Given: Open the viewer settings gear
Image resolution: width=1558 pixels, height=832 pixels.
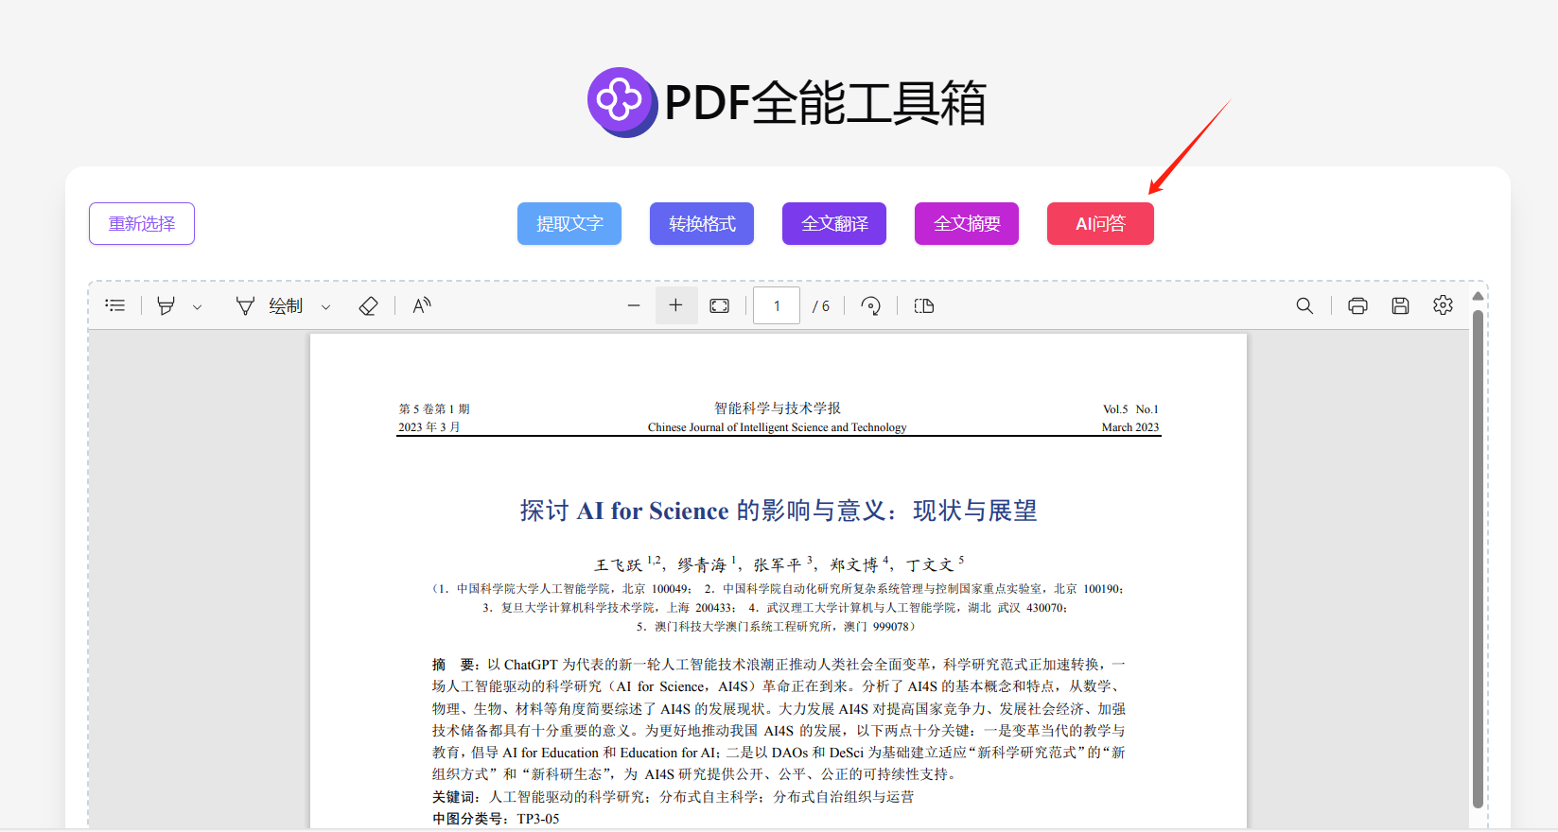Looking at the screenshot, I should click(x=1443, y=305).
